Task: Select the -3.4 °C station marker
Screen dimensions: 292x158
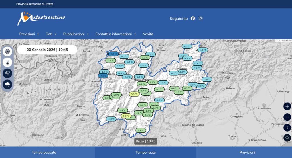Action: click(x=121, y=73)
